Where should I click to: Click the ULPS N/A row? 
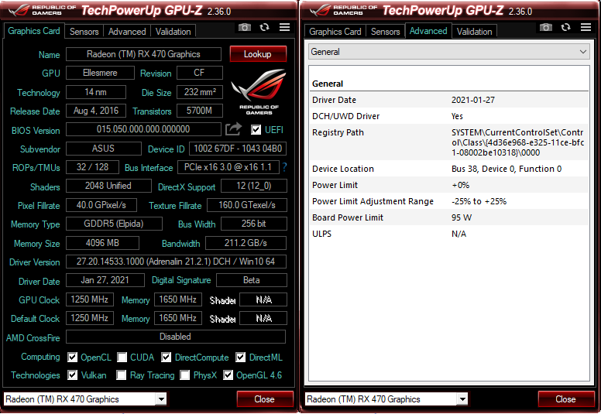coord(449,234)
